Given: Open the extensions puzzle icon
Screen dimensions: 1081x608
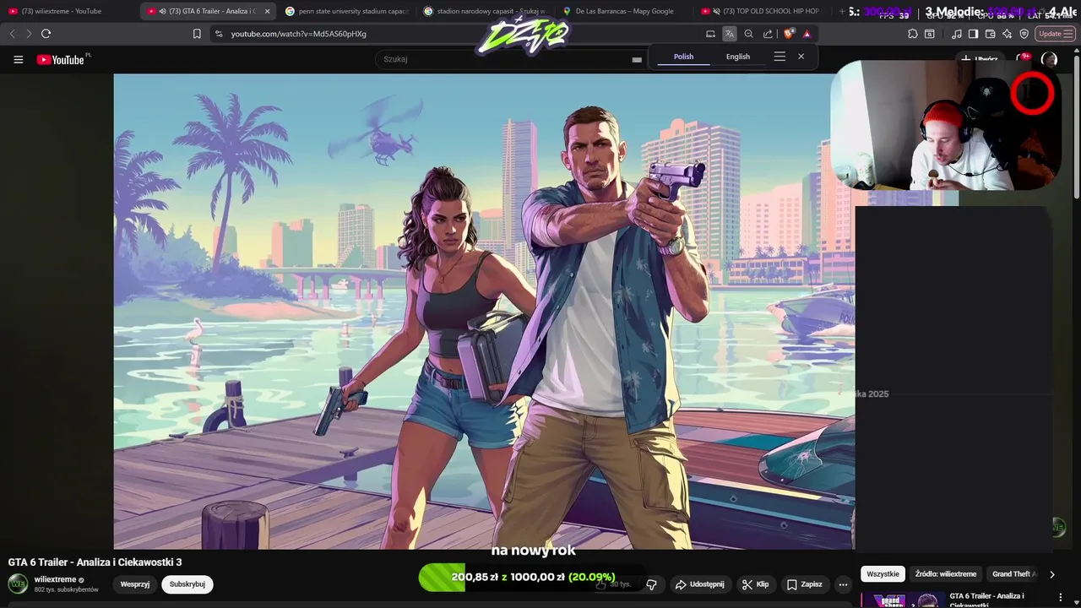Looking at the screenshot, I should pos(913,34).
